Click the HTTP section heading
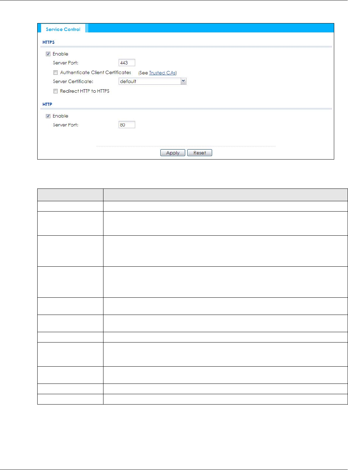The width and height of the screenshot is (348, 470). (47, 104)
